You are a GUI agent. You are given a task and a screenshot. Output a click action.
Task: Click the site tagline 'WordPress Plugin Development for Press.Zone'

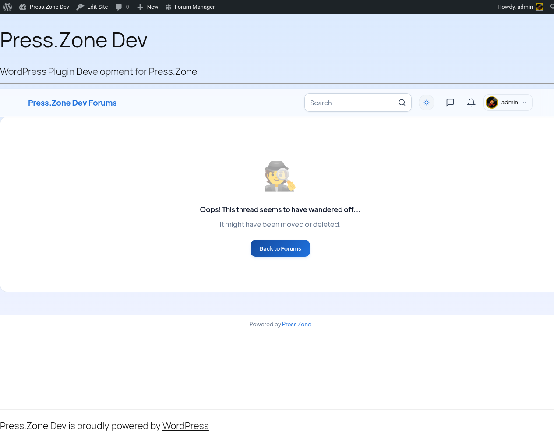(99, 72)
